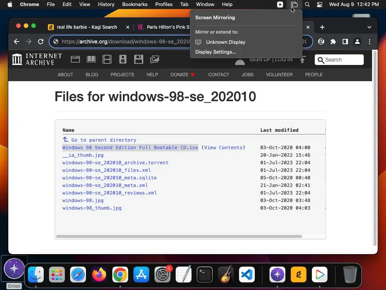Switch to Paris Hilton's Pink tab
This screenshot has height=290, width=386.
[x=168, y=27]
